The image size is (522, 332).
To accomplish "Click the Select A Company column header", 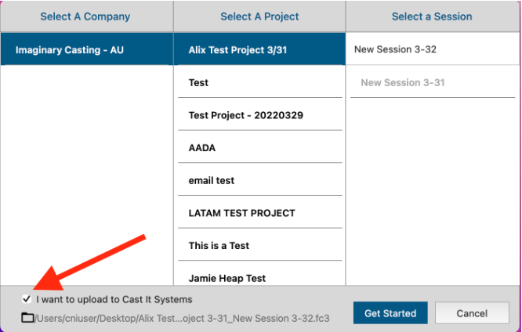I will point(86,16).
